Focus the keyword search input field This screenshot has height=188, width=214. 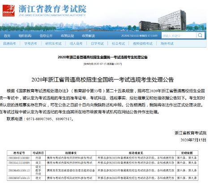pos(179,35)
